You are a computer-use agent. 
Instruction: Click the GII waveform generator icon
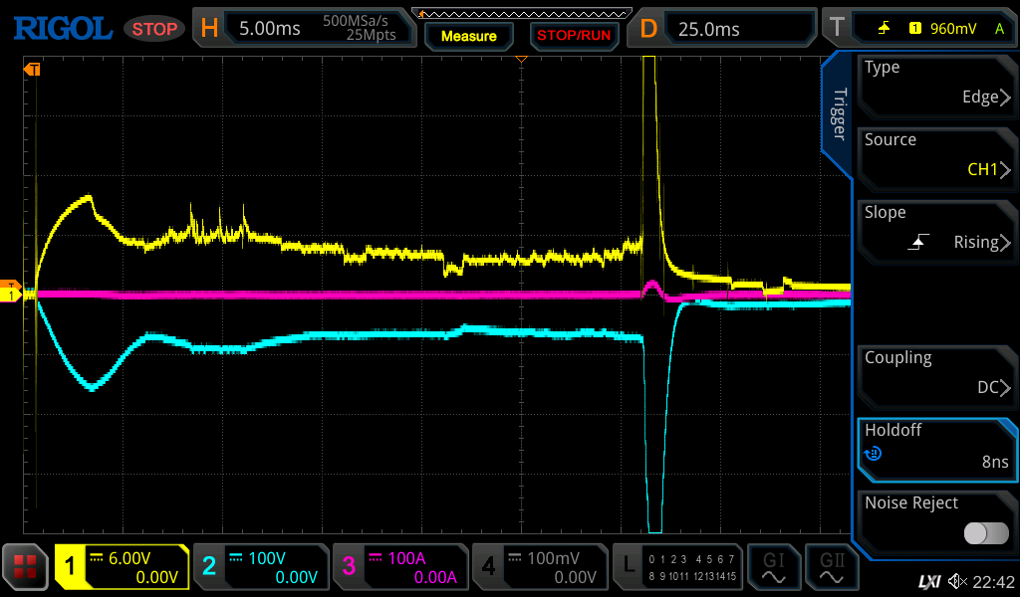point(830,567)
